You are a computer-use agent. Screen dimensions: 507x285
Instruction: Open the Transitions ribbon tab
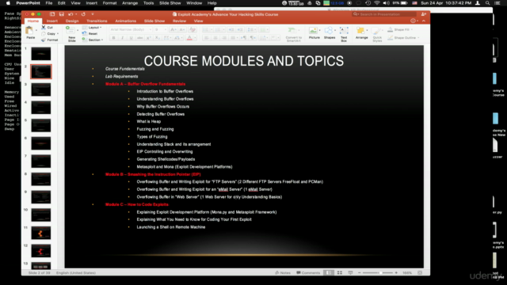click(97, 21)
